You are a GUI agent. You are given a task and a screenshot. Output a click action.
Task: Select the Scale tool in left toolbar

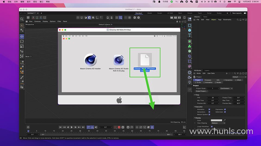[22, 46]
